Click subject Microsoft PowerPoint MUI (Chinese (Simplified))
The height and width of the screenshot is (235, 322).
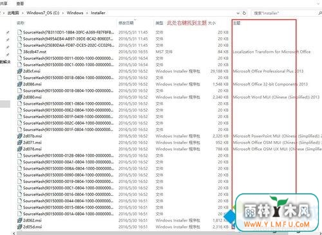click(x=277, y=136)
